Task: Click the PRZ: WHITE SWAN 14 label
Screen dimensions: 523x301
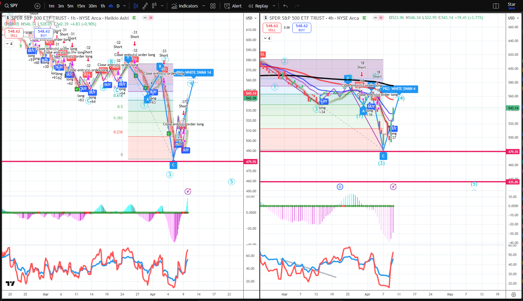Action: click(194, 72)
